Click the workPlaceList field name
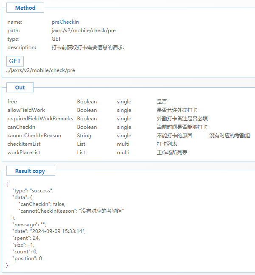The height and width of the screenshot is (275, 255). pos(24,153)
